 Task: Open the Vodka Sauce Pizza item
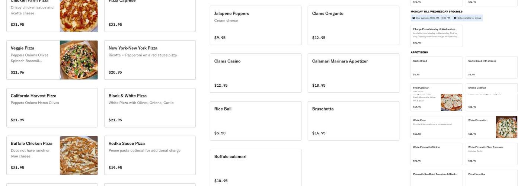[150, 155]
